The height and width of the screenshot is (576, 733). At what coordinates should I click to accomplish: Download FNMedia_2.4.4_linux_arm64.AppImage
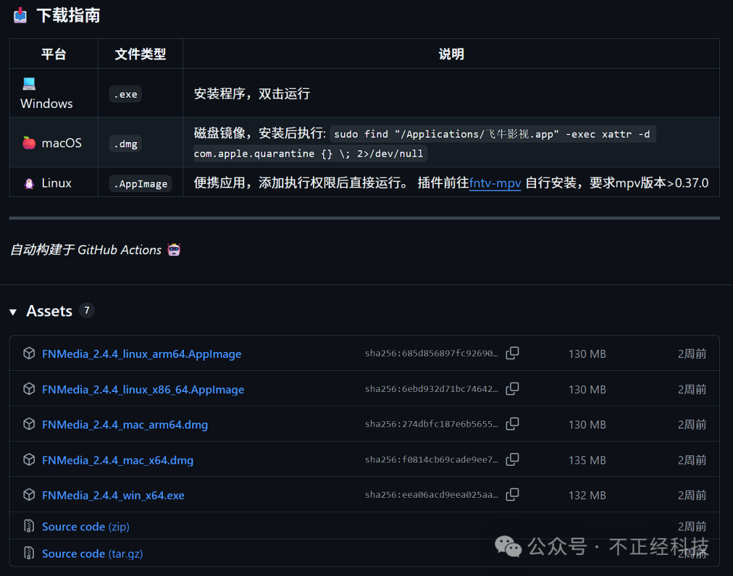tap(141, 354)
